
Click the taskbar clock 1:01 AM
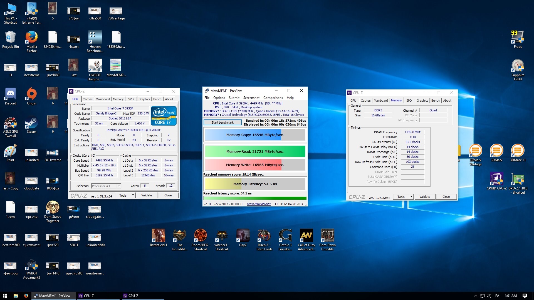(x=511, y=296)
